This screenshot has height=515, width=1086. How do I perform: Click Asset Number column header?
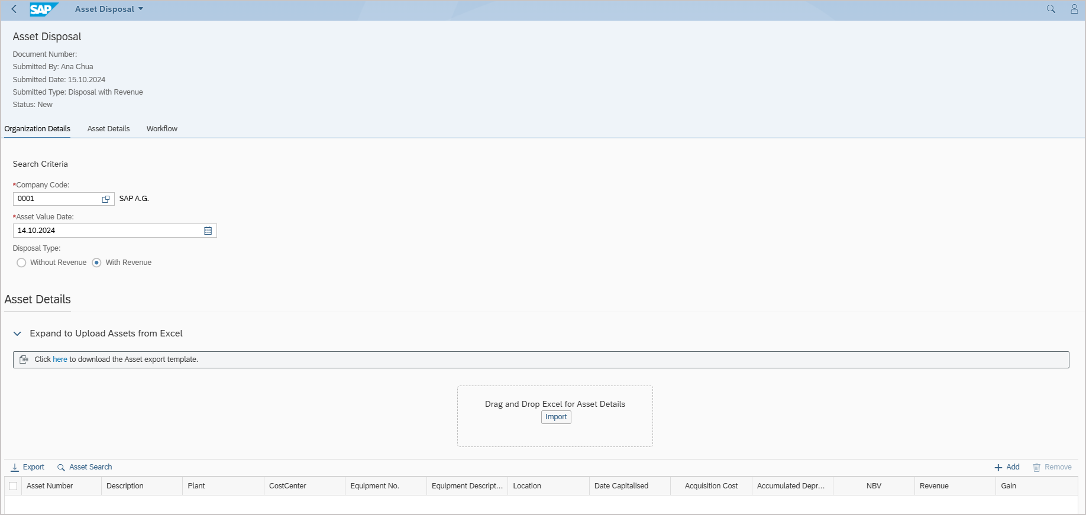click(x=62, y=486)
